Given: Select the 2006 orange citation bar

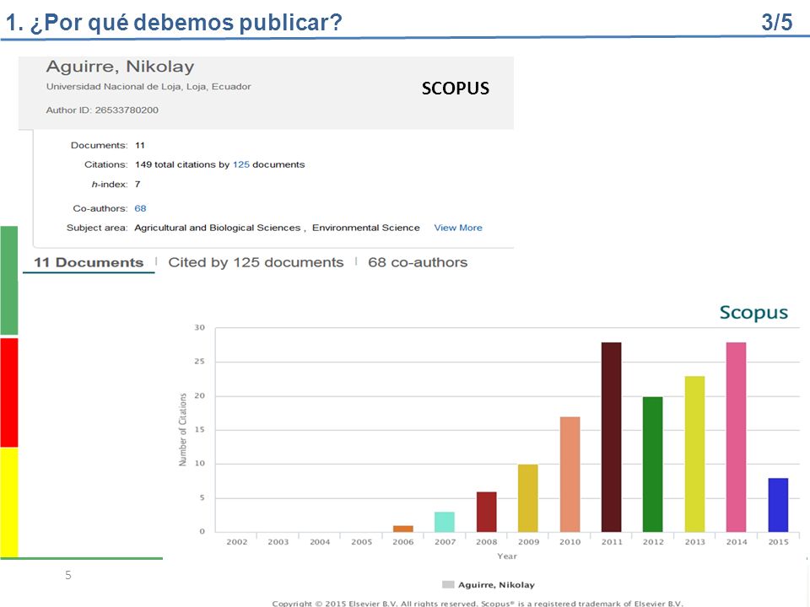Looking at the screenshot, I should 403,529.
